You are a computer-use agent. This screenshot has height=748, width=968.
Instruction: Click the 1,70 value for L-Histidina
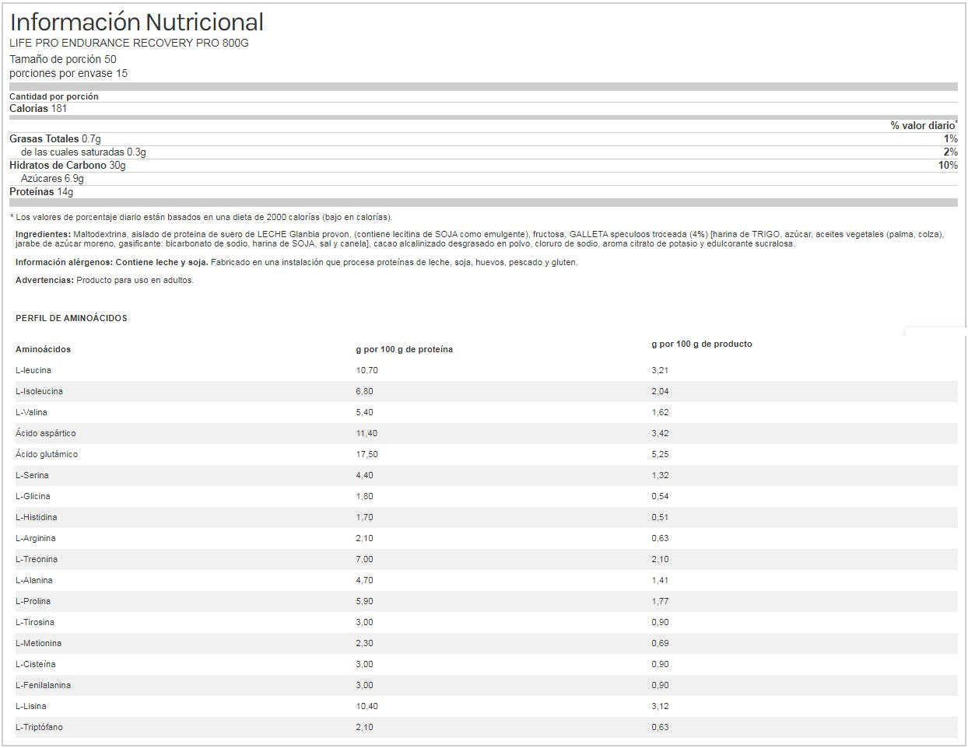click(x=365, y=517)
